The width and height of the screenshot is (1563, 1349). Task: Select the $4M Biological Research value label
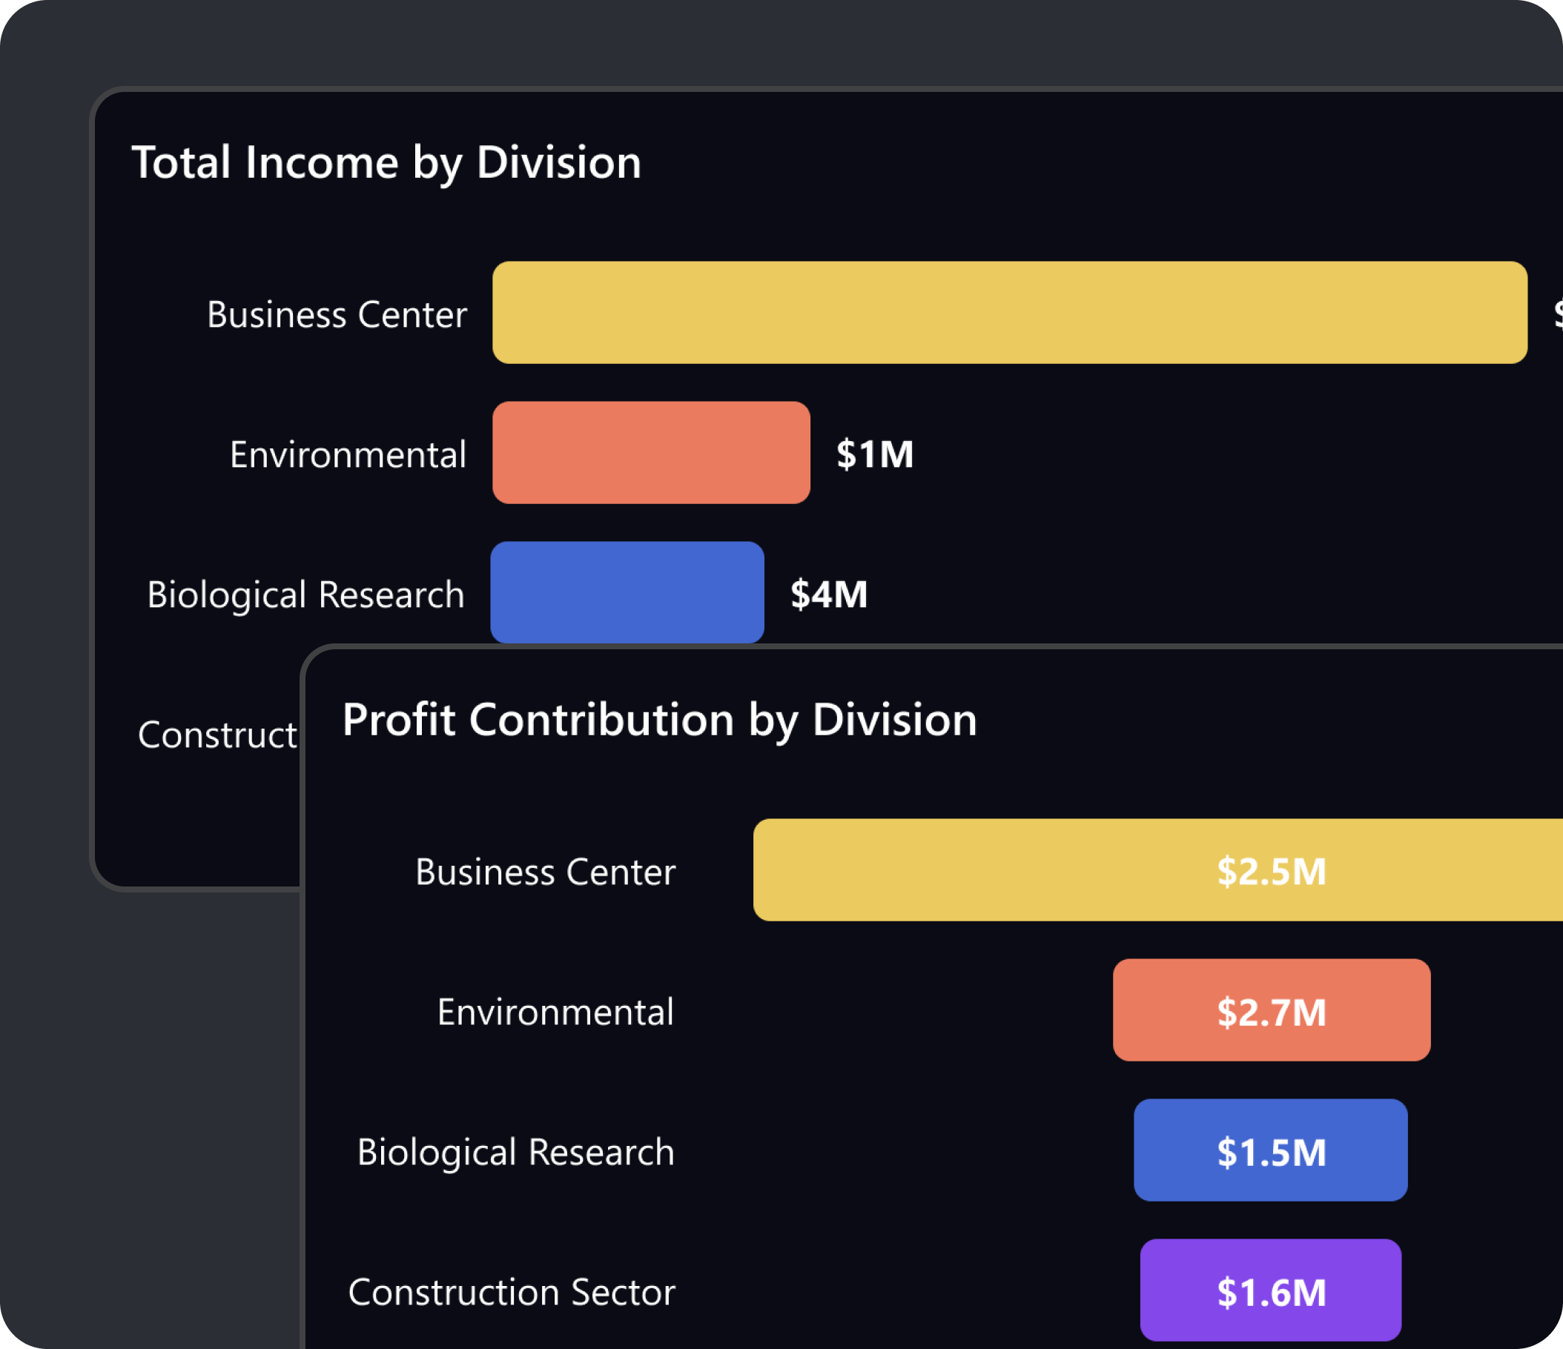pos(828,594)
